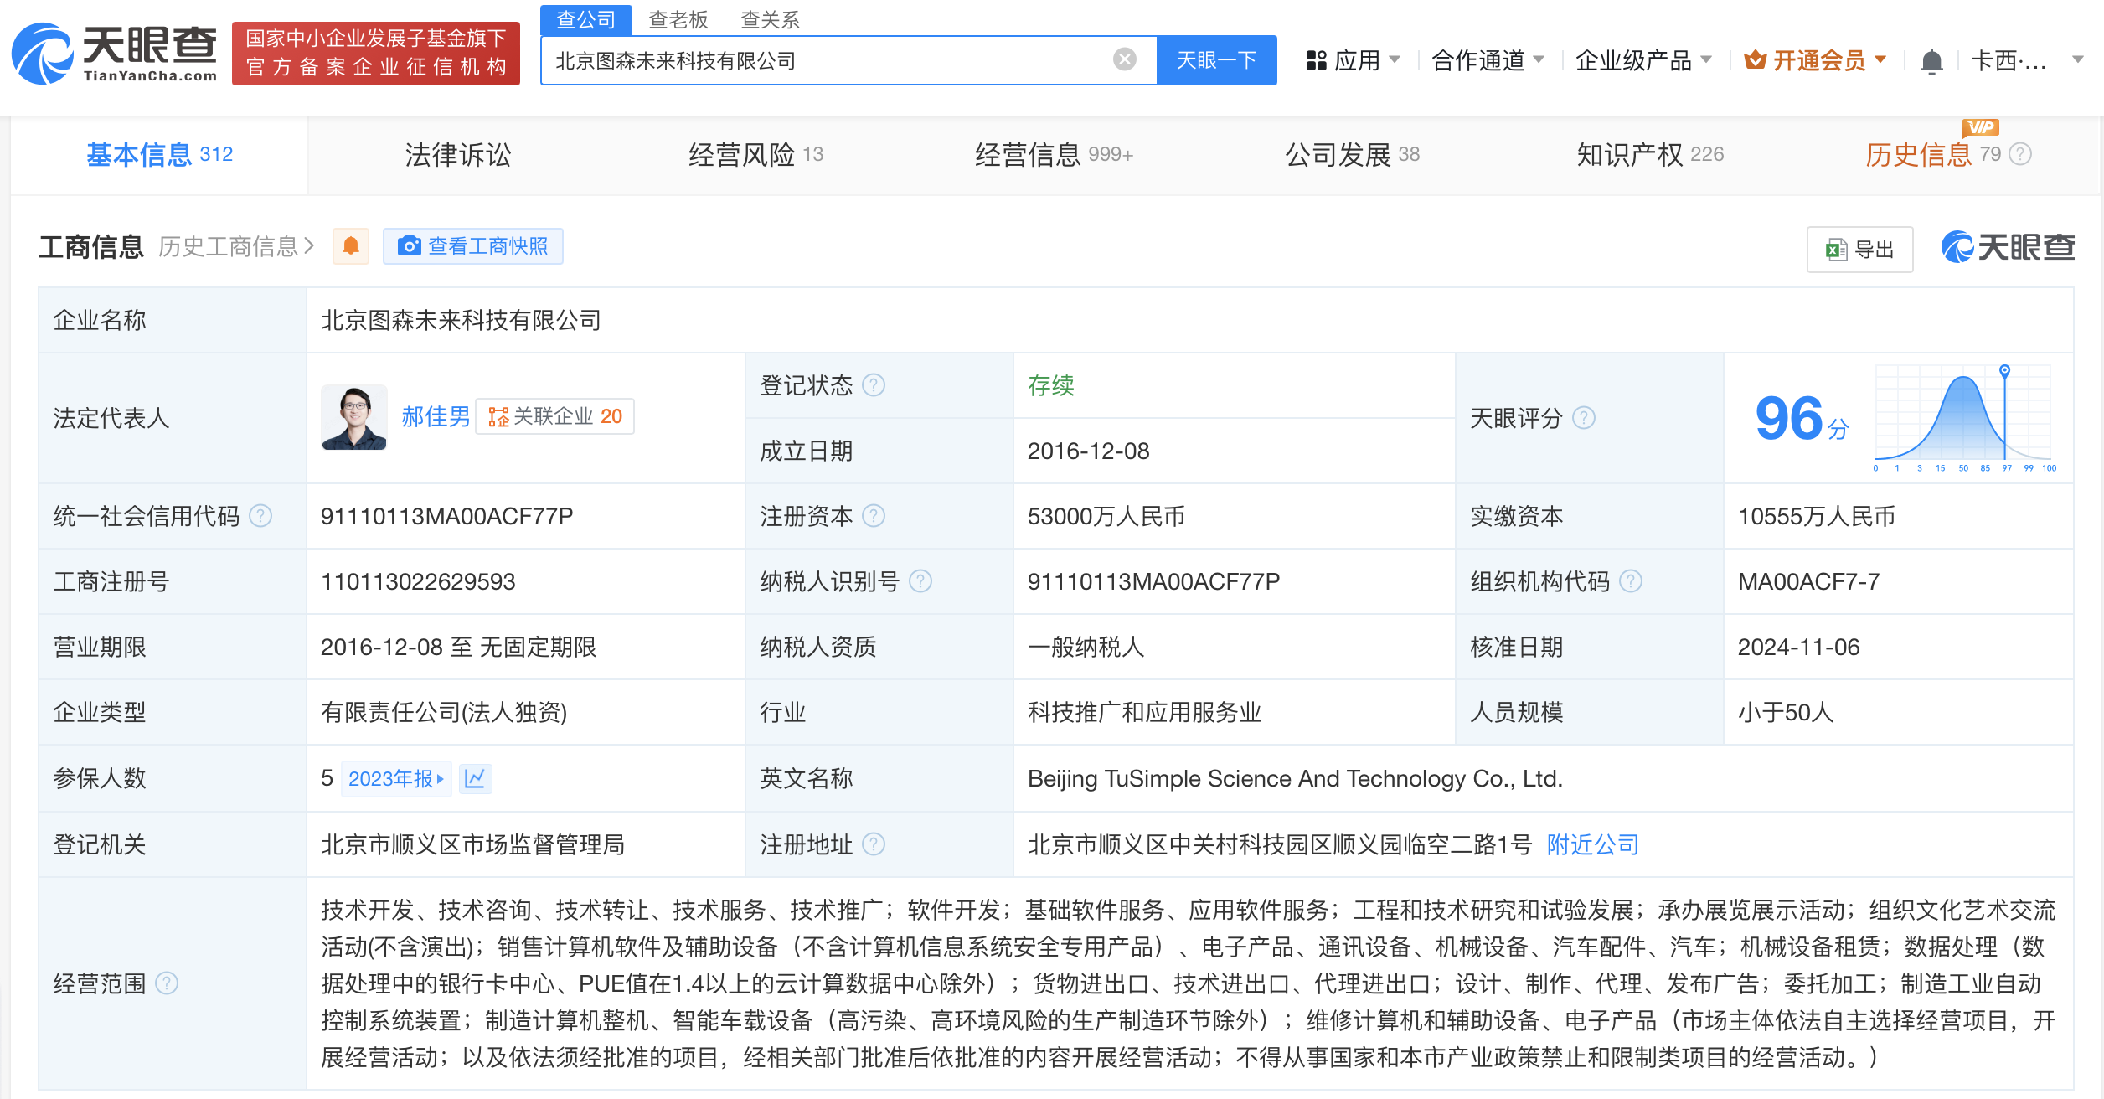Click help icon next to 天眼评分

click(1583, 418)
